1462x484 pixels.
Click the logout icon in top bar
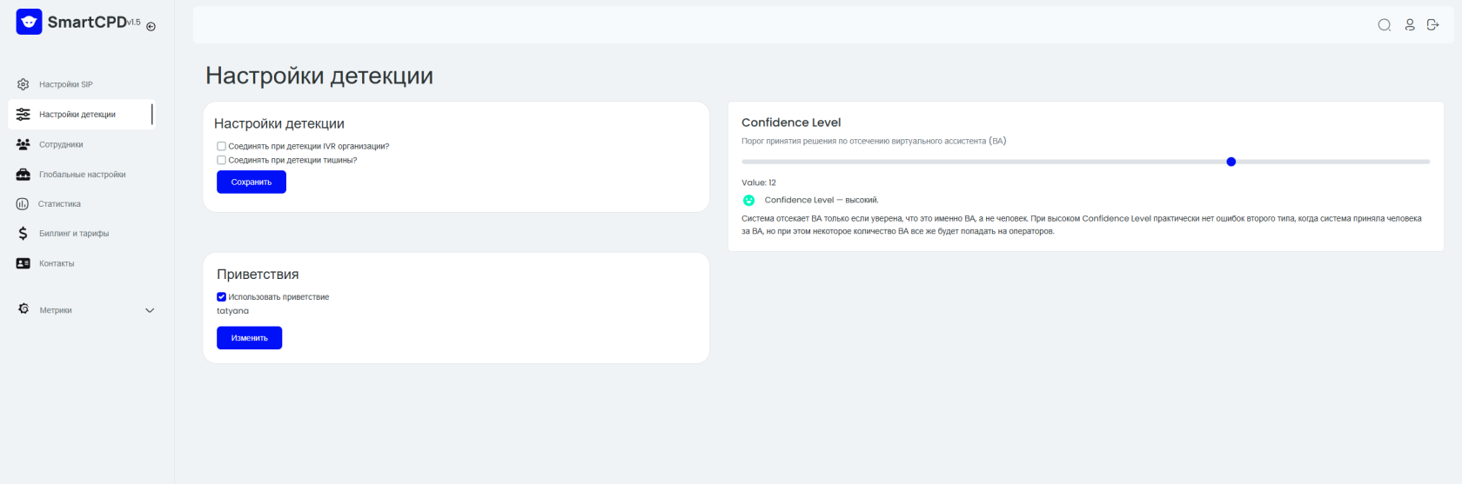coord(1432,25)
